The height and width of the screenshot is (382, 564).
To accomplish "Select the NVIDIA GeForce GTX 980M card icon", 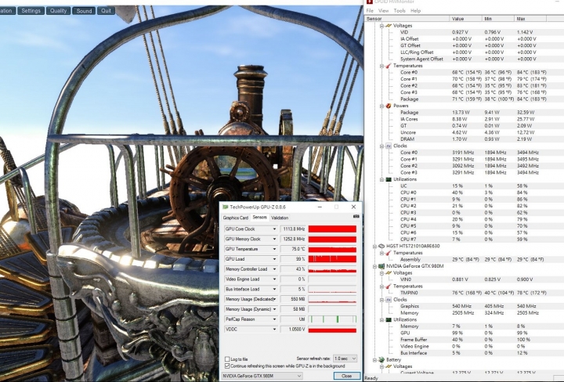I will coord(381,266).
